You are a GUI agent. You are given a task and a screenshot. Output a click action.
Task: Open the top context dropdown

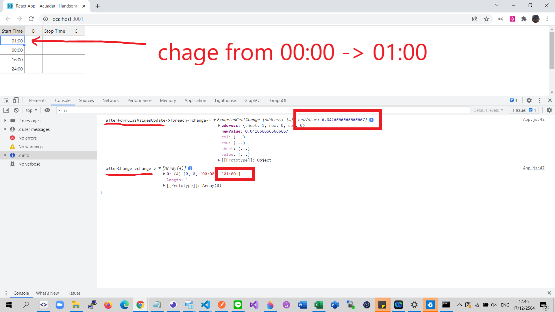pyautogui.click(x=32, y=110)
